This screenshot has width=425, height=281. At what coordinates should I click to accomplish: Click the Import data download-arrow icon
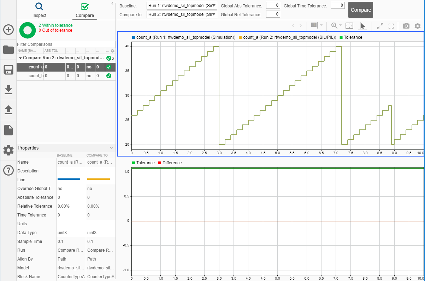click(x=8, y=90)
